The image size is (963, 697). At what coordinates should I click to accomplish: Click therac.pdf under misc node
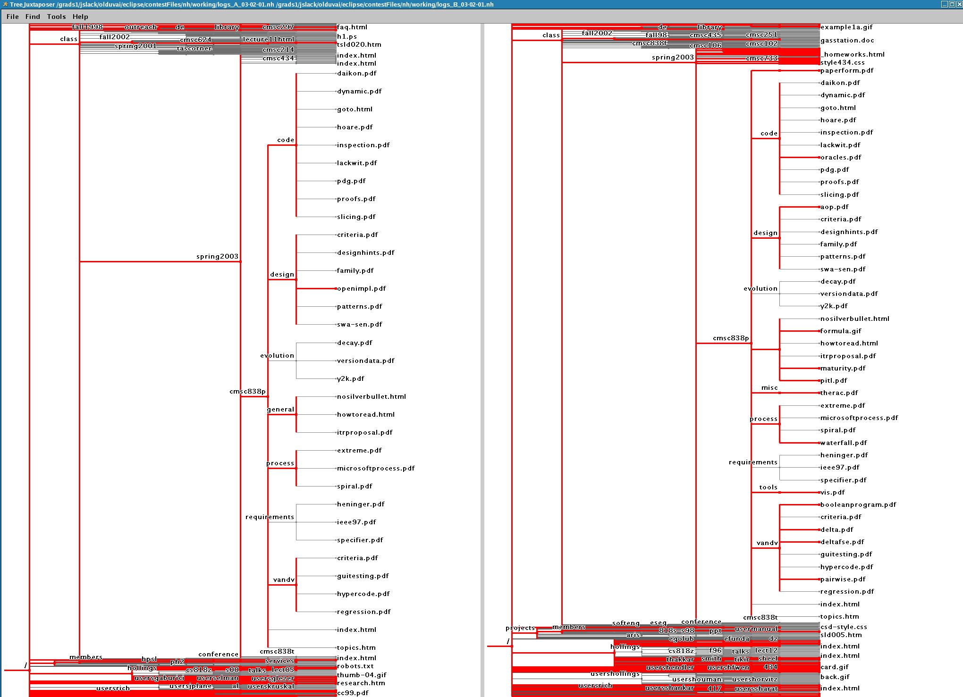coord(839,393)
